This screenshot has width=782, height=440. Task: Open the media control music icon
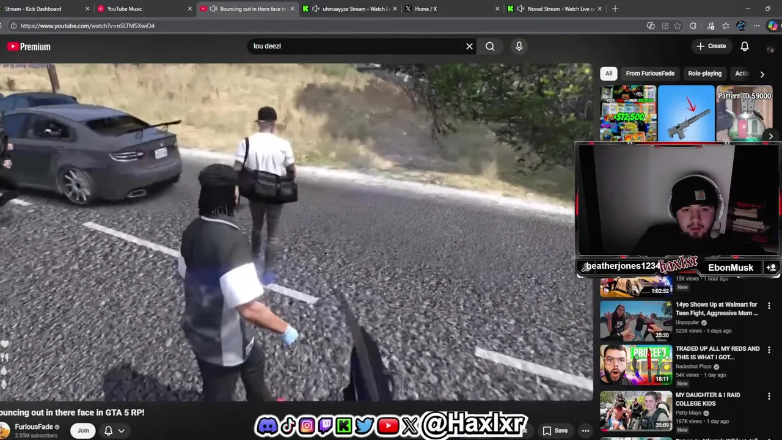711,26
